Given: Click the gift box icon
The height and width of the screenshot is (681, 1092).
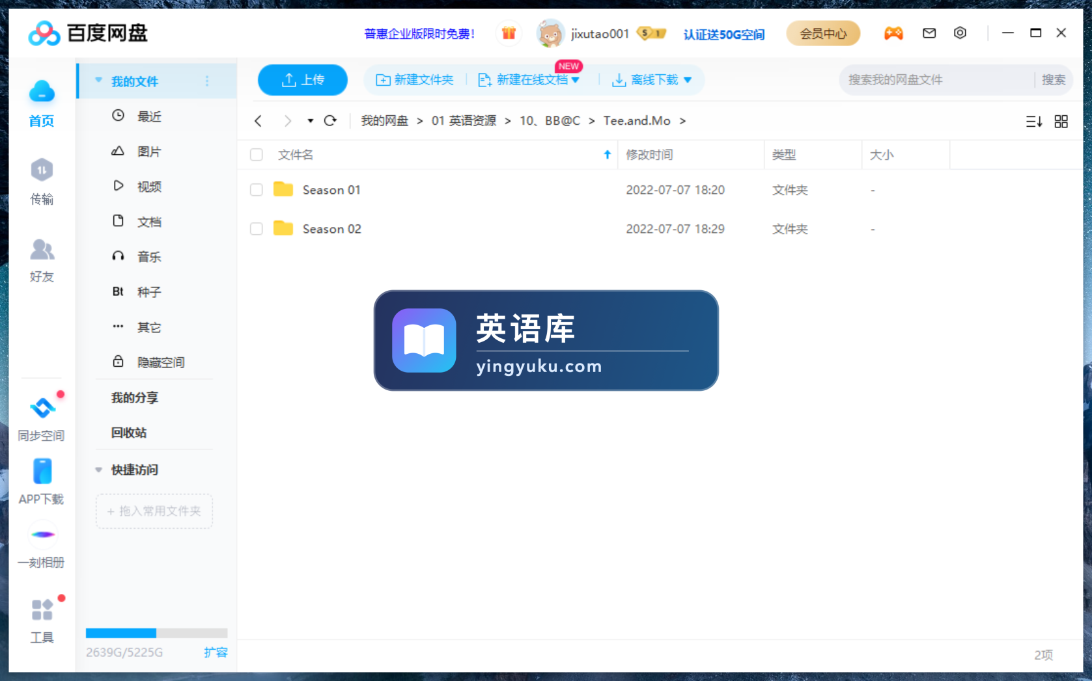Looking at the screenshot, I should tap(509, 33).
